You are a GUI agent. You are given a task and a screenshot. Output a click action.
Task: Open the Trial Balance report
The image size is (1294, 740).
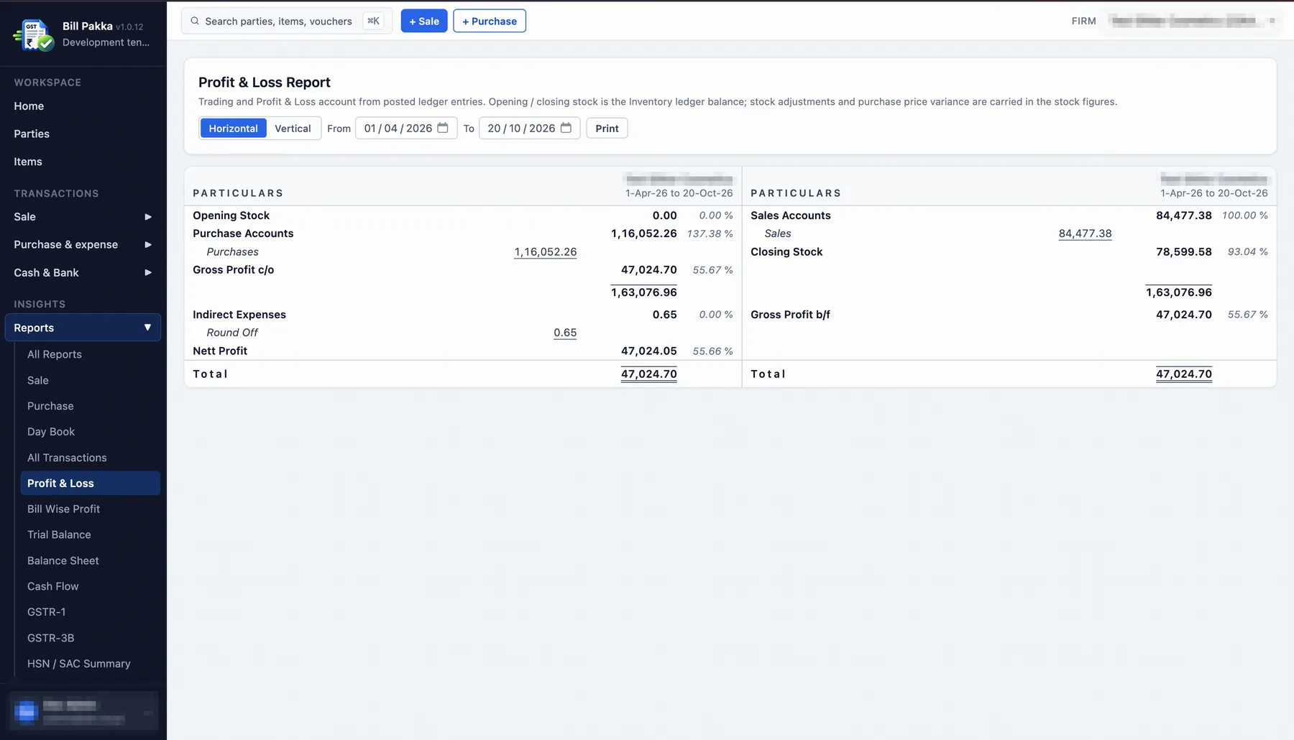[x=90, y=535]
